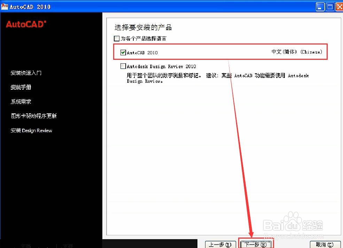Viewport: 343px width, 248px height.
Task: Enable 为各个产品选择语言 checkbox
Action: pyautogui.click(x=117, y=39)
